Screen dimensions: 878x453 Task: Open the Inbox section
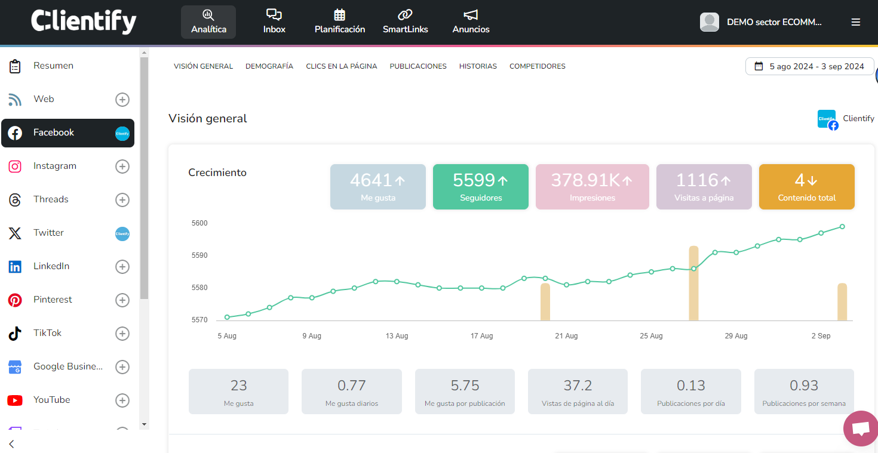pos(274,22)
